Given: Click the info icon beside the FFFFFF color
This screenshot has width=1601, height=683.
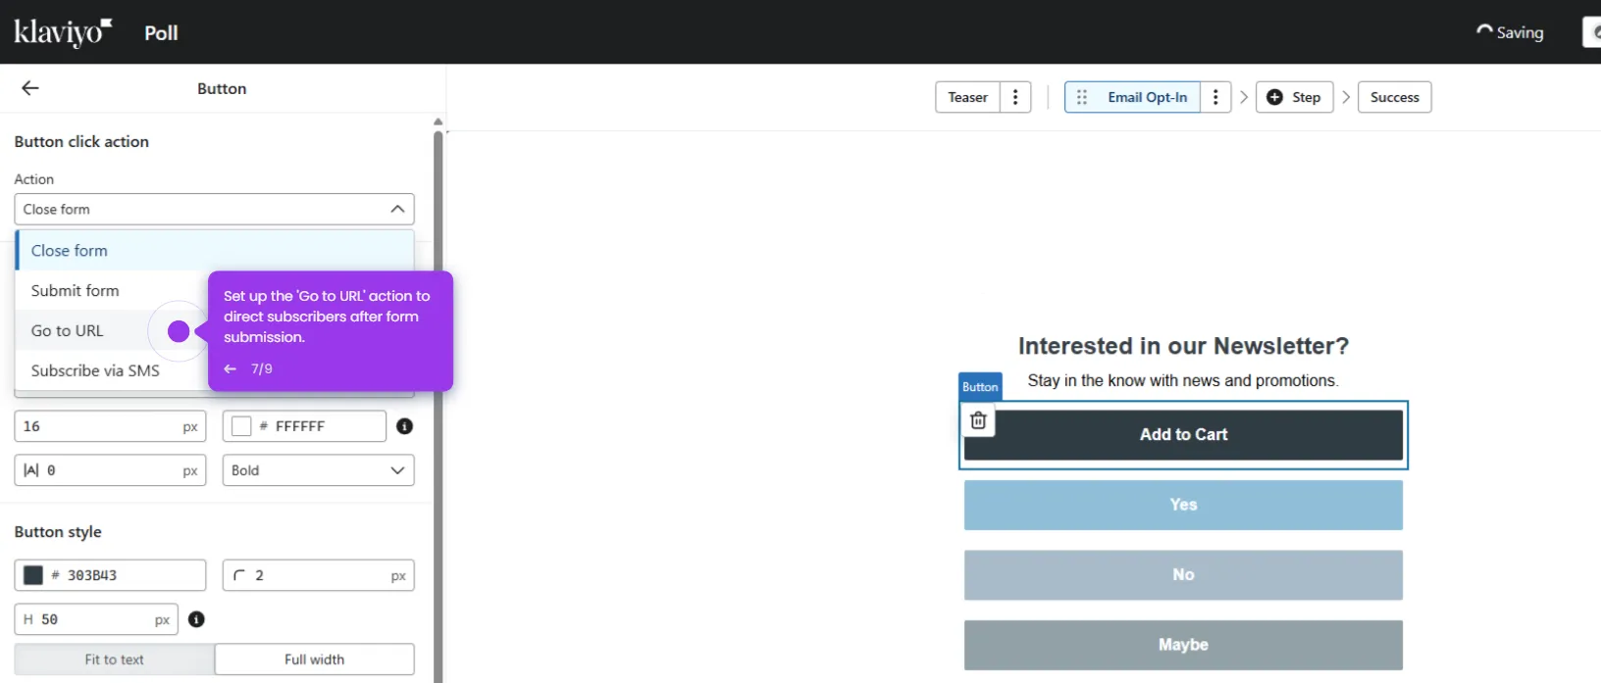Looking at the screenshot, I should tap(404, 426).
